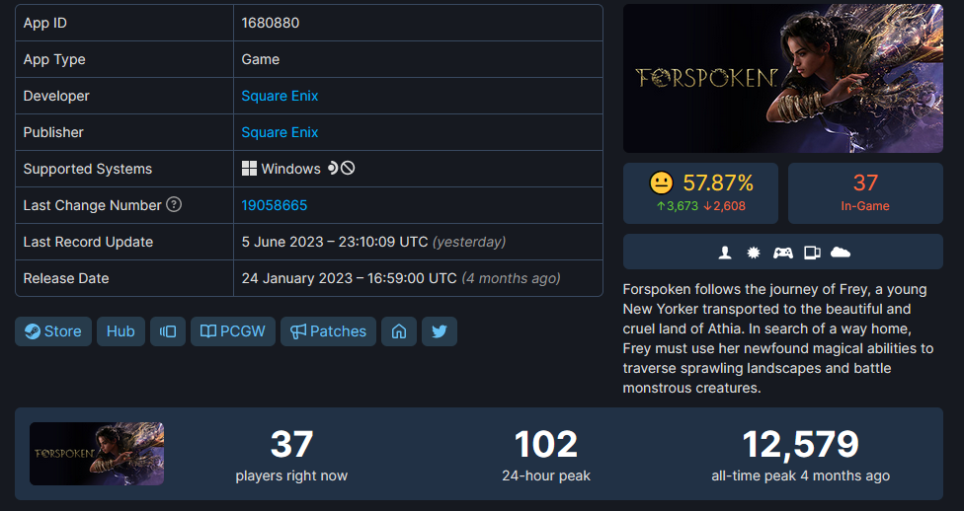964x511 pixels.
Task: Click the Last Change Number help icon
Action: point(174,205)
